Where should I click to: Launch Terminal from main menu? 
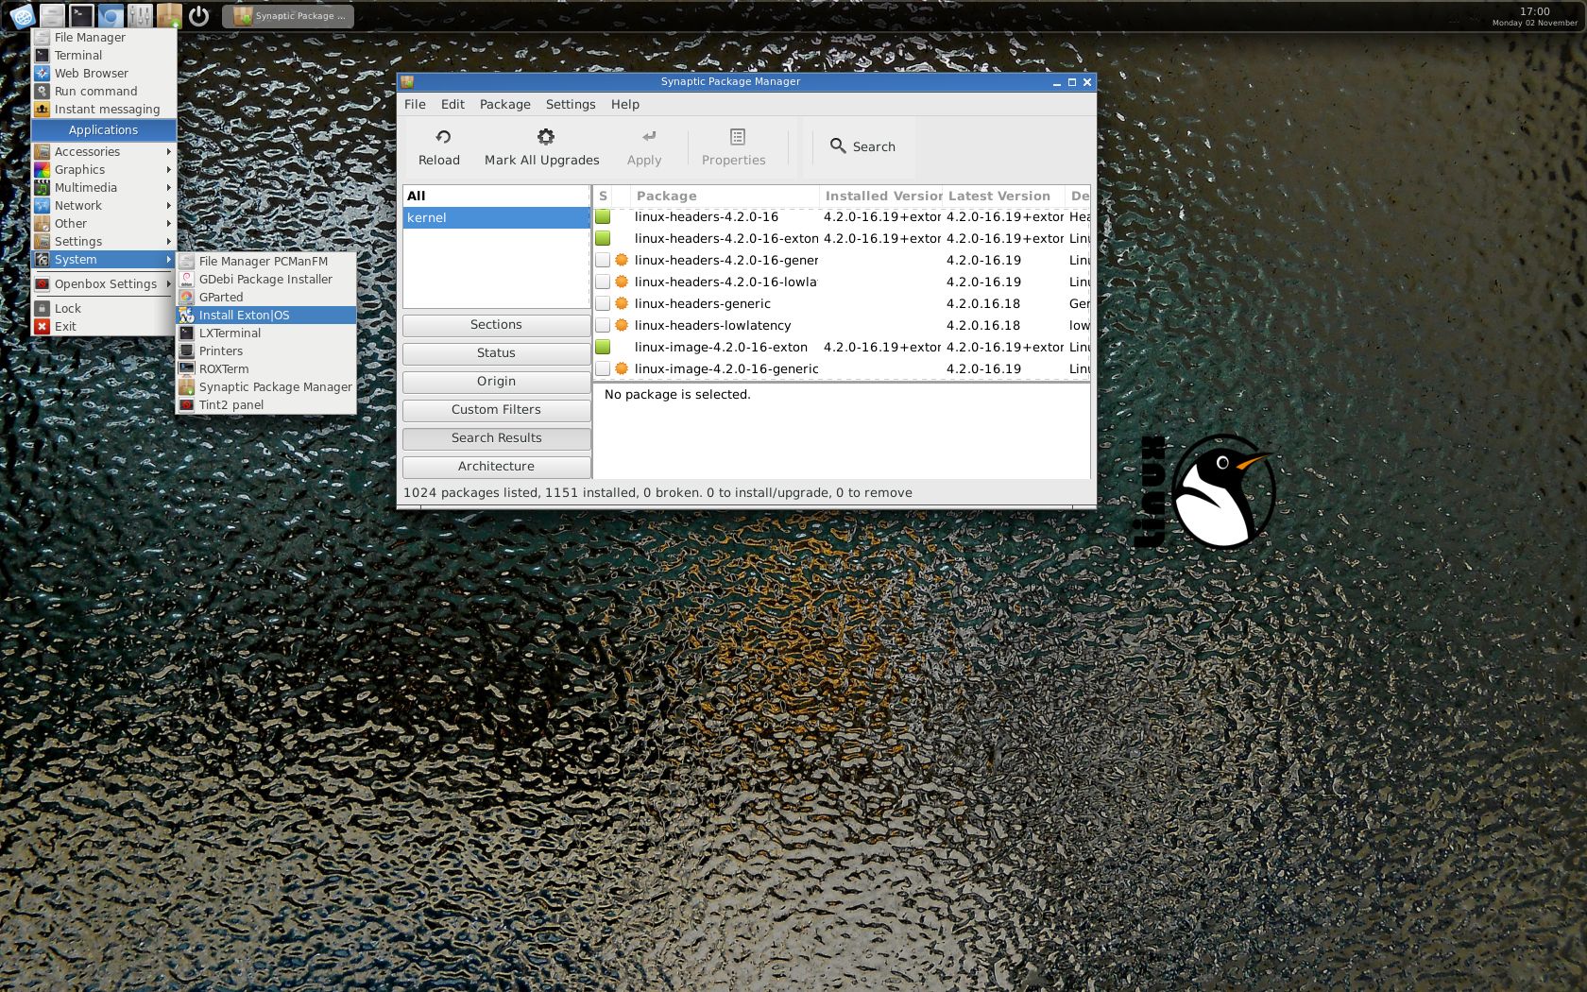(104, 56)
